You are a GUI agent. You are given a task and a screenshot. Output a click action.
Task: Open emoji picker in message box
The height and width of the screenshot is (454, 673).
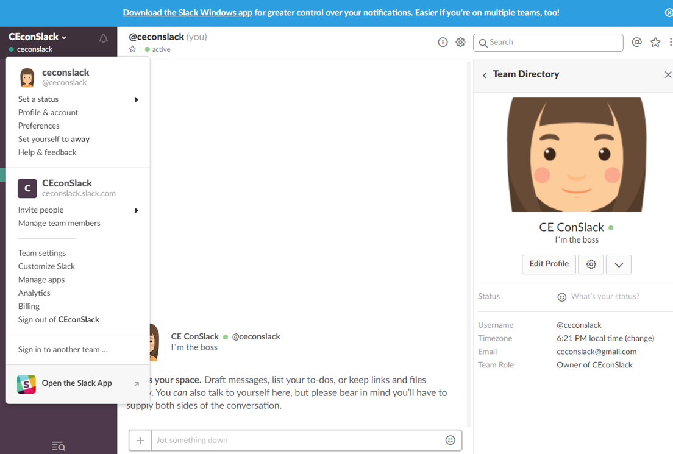click(450, 440)
